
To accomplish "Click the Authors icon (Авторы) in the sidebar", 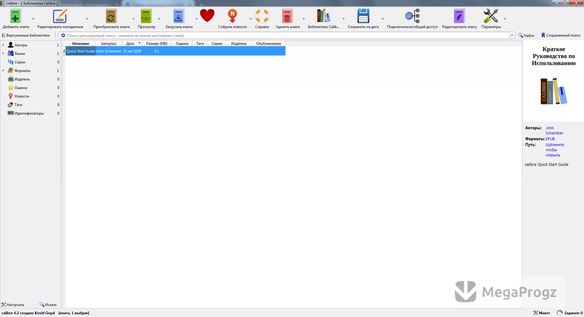I will click(x=11, y=45).
